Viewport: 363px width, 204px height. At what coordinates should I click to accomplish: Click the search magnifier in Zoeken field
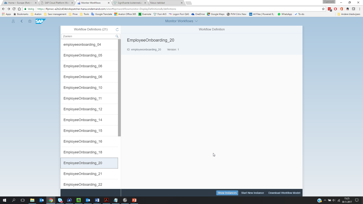click(117, 36)
